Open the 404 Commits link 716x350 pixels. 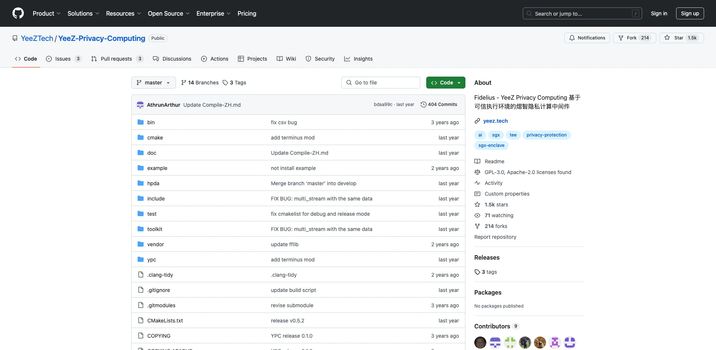tap(439, 105)
